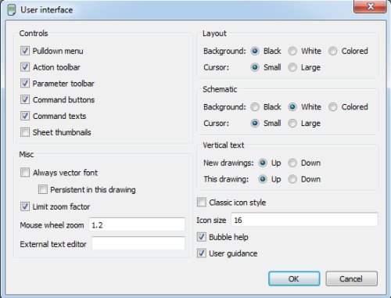Select Black background for Schematic
This screenshot has height=298, width=391.
pos(255,107)
